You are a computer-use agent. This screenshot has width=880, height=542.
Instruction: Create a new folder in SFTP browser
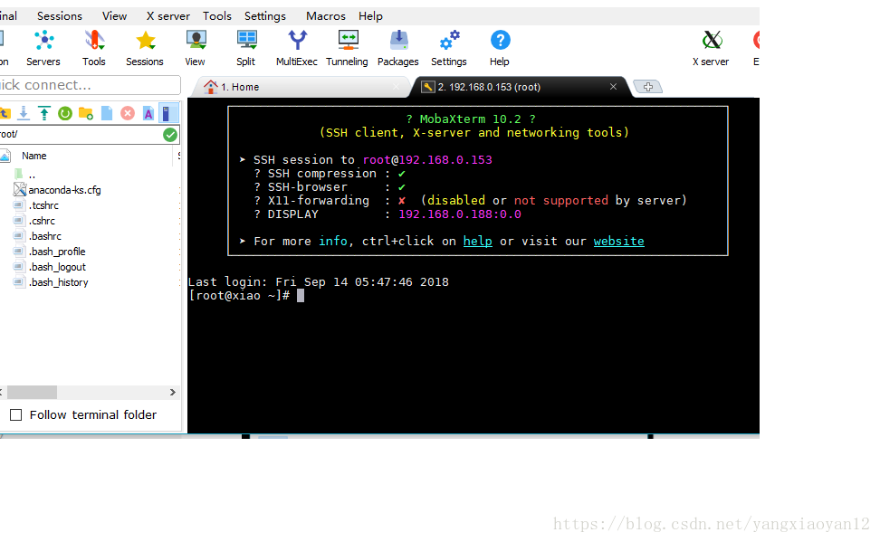[x=86, y=113]
